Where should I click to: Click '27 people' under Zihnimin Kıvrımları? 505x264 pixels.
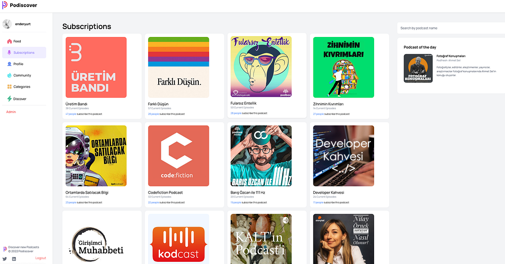coord(318,114)
